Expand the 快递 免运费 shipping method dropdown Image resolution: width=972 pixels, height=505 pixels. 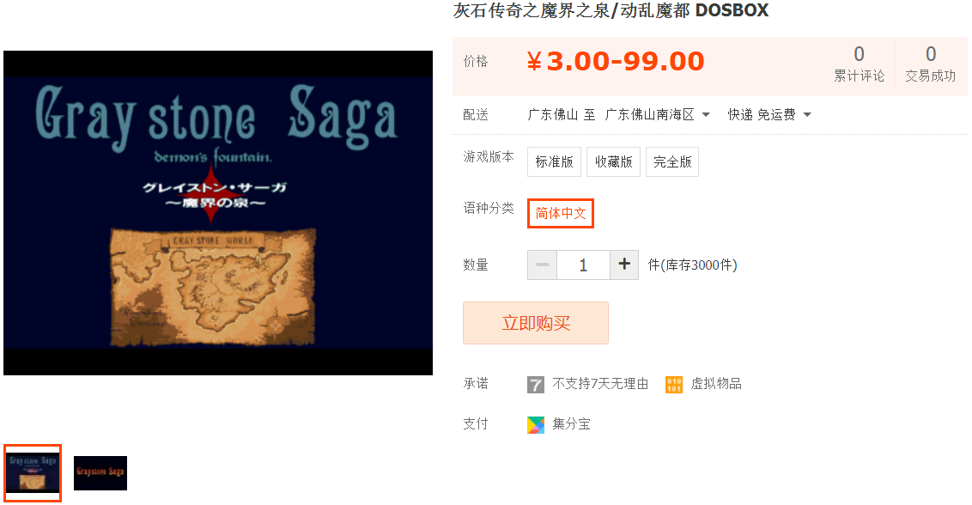click(769, 115)
